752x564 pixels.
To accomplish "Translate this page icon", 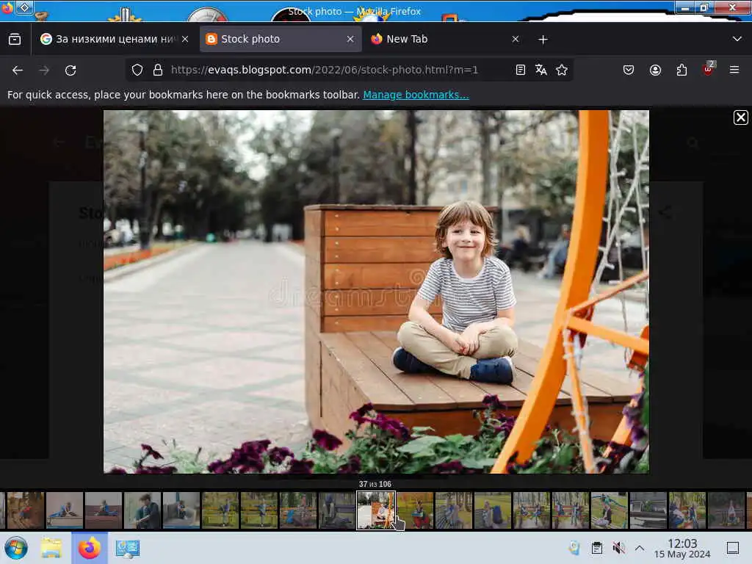I will coord(541,70).
